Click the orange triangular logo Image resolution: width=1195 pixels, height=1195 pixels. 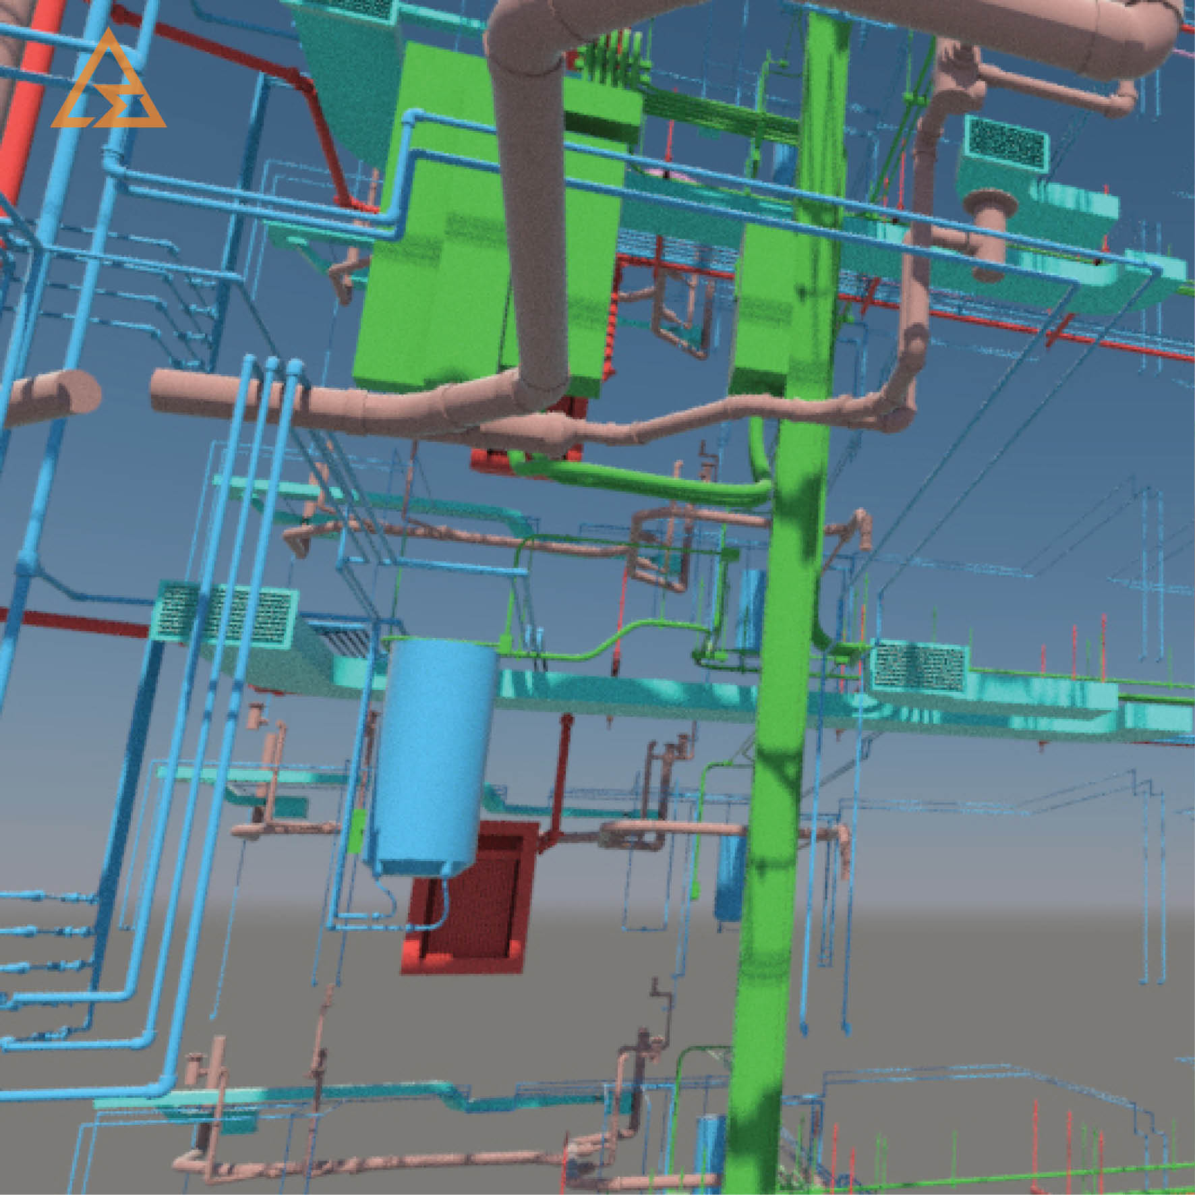(x=109, y=79)
